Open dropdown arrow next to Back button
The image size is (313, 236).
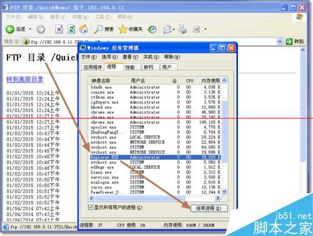pos(30,29)
